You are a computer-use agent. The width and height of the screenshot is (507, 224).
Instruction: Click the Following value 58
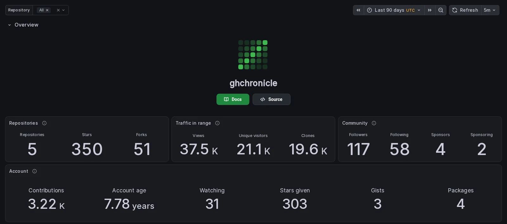(x=400, y=149)
